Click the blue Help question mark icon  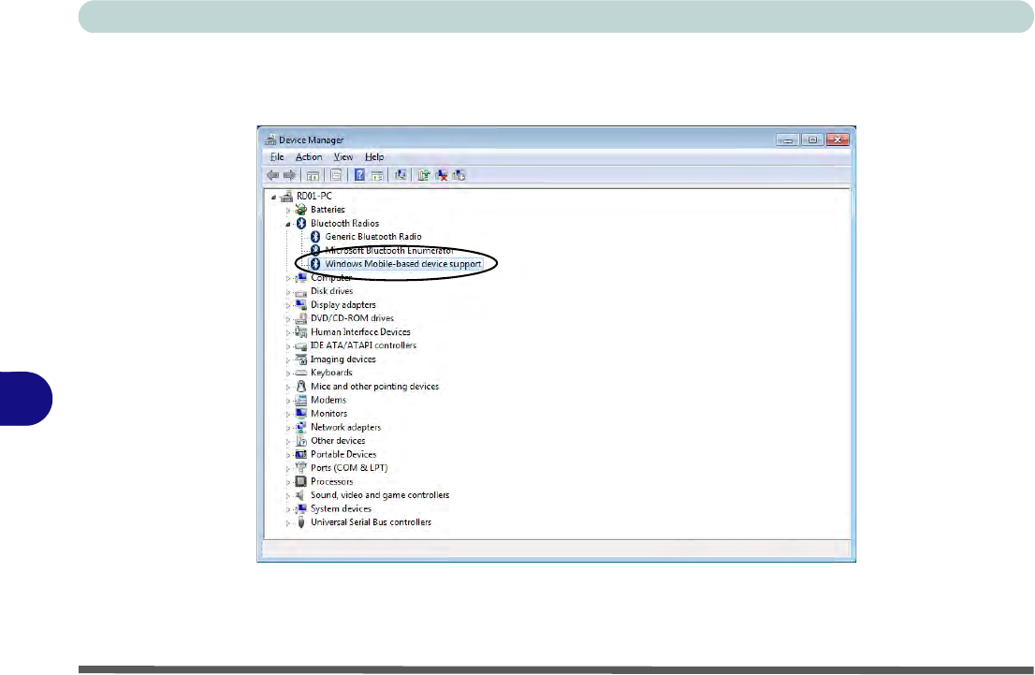click(x=359, y=175)
